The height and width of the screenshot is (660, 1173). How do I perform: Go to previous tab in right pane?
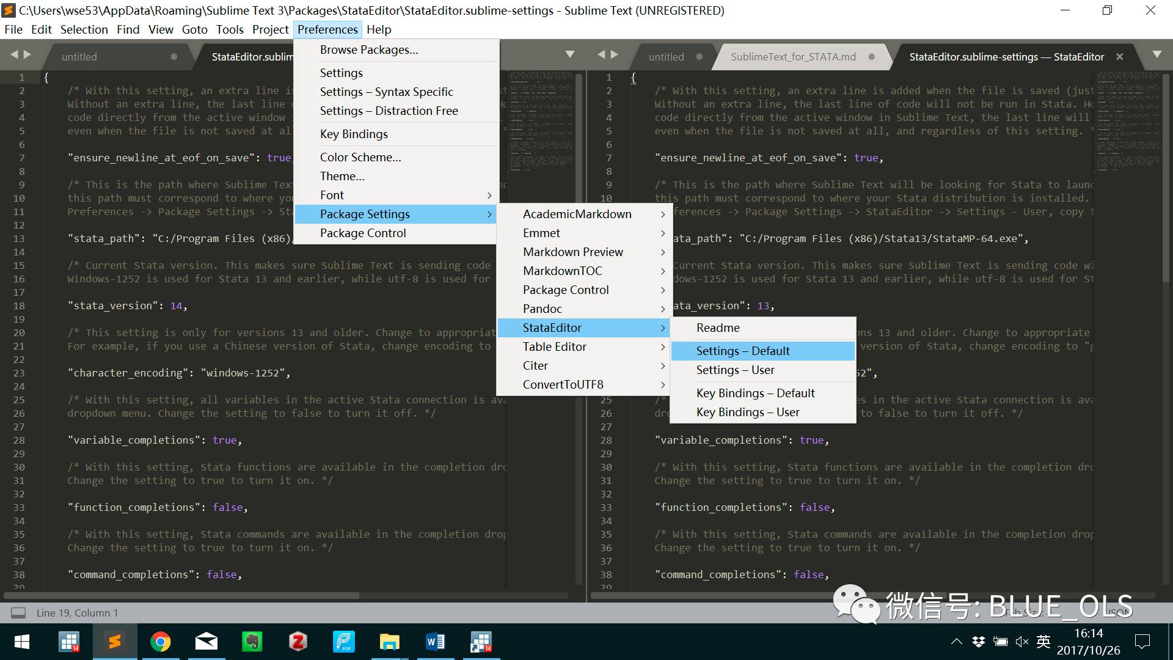[x=601, y=55]
